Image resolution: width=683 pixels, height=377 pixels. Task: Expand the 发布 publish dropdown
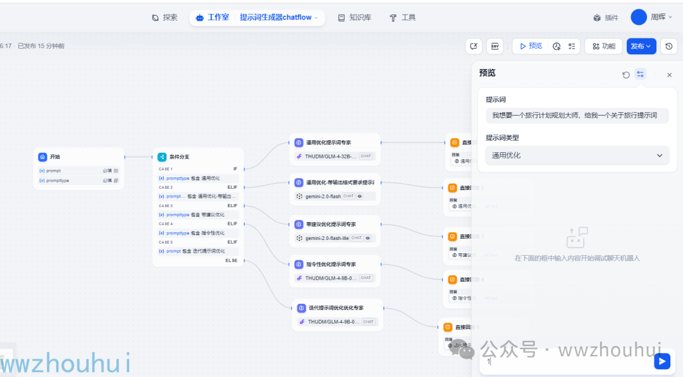point(641,46)
